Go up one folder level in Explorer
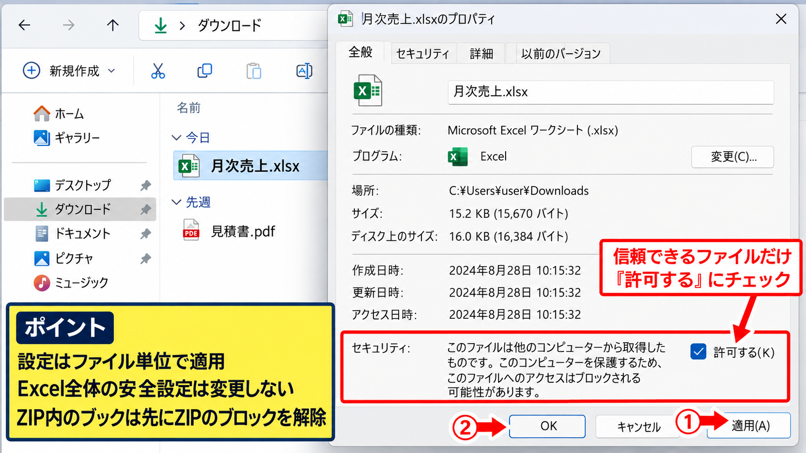 113,25
